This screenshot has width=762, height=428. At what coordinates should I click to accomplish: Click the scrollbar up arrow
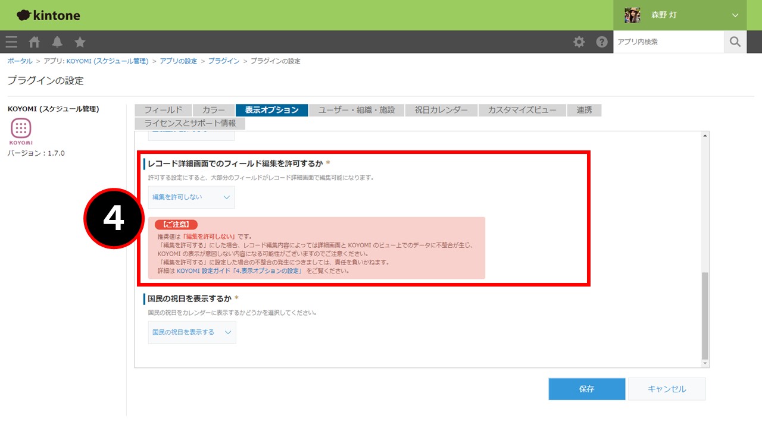pyautogui.click(x=705, y=136)
